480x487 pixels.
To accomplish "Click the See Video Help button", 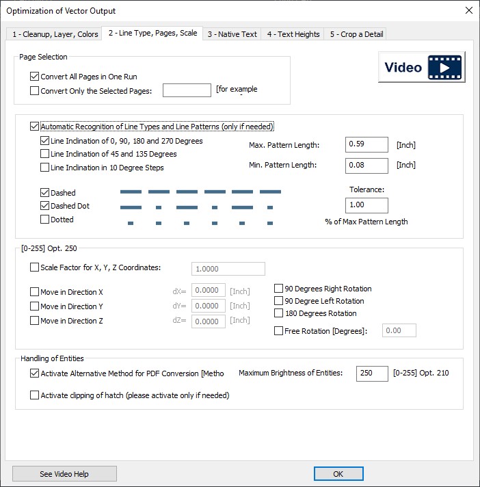I will (64, 473).
